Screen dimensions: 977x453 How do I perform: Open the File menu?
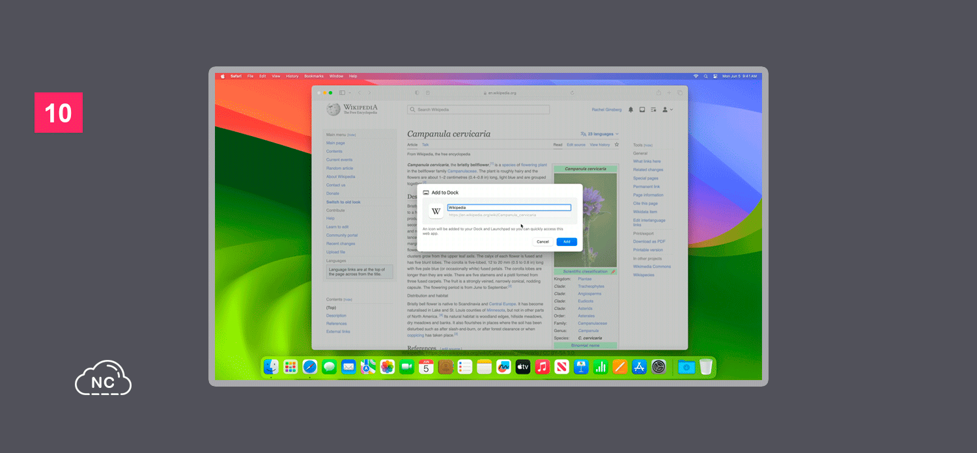click(x=250, y=76)
